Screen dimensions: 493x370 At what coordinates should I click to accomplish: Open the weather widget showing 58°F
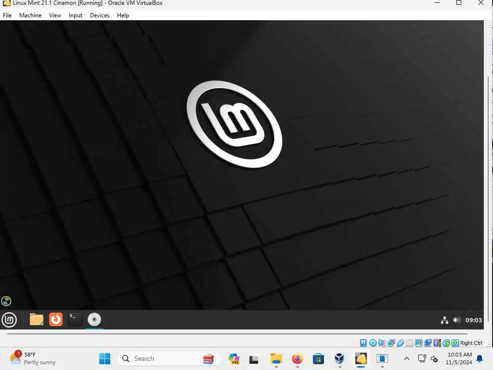click(32, 358)
